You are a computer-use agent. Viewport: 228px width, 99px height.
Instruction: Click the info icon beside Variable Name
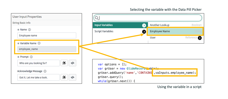point(39,43)
